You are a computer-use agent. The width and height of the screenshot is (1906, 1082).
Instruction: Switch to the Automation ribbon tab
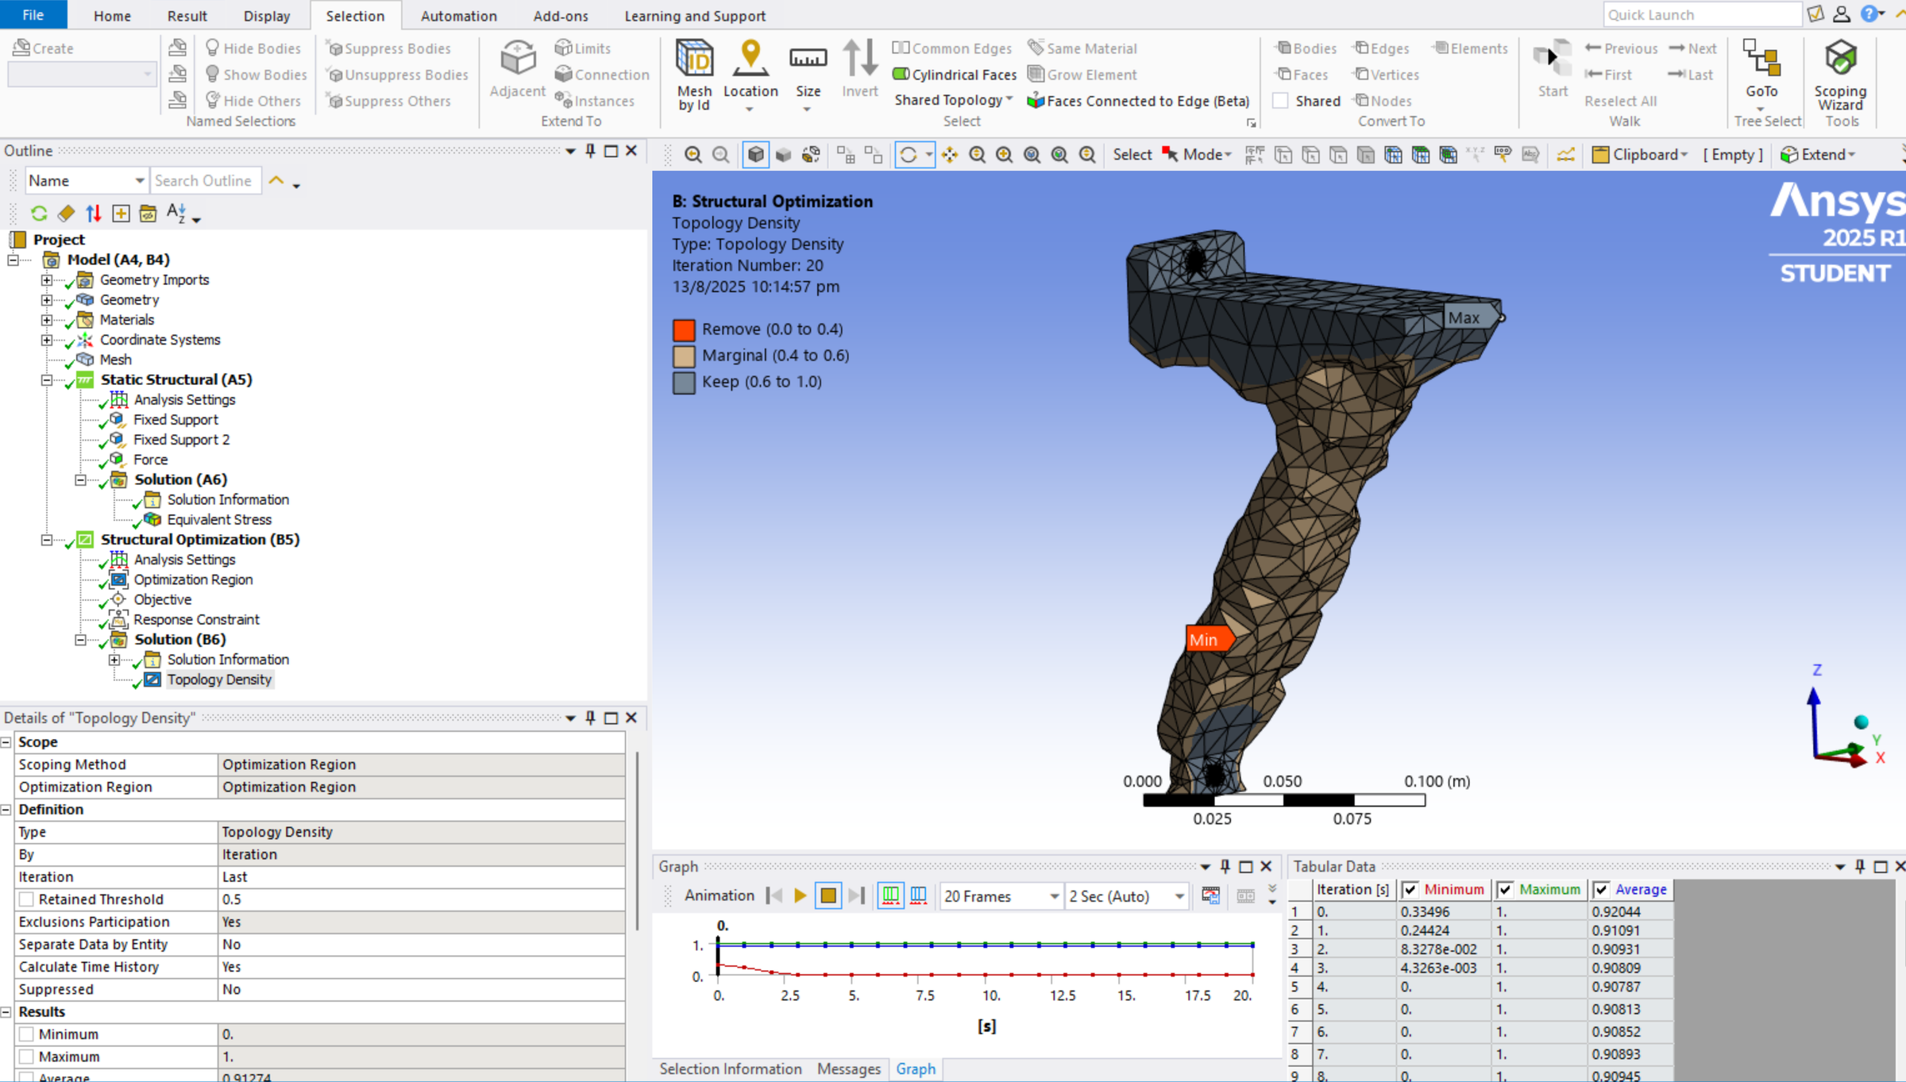(x=458, y=15)
